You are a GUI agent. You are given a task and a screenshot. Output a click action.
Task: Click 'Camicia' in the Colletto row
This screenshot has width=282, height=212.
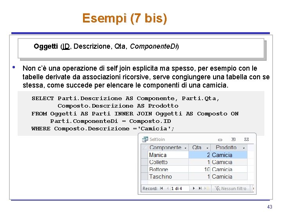[229, 162]
